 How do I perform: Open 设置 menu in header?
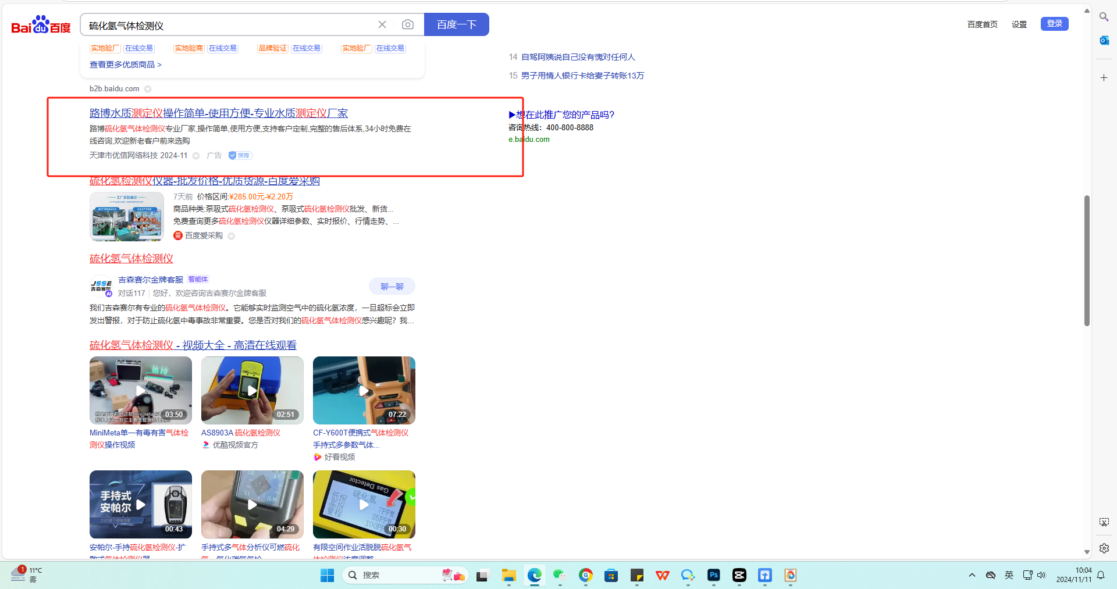1019,24
